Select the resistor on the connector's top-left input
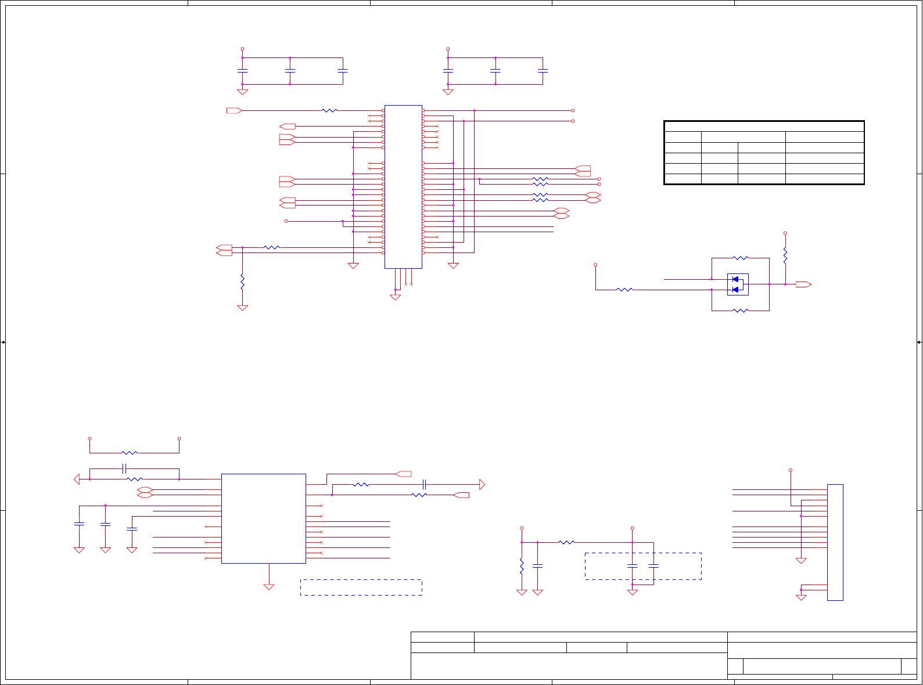923x685 pixels. coord(329,110)
